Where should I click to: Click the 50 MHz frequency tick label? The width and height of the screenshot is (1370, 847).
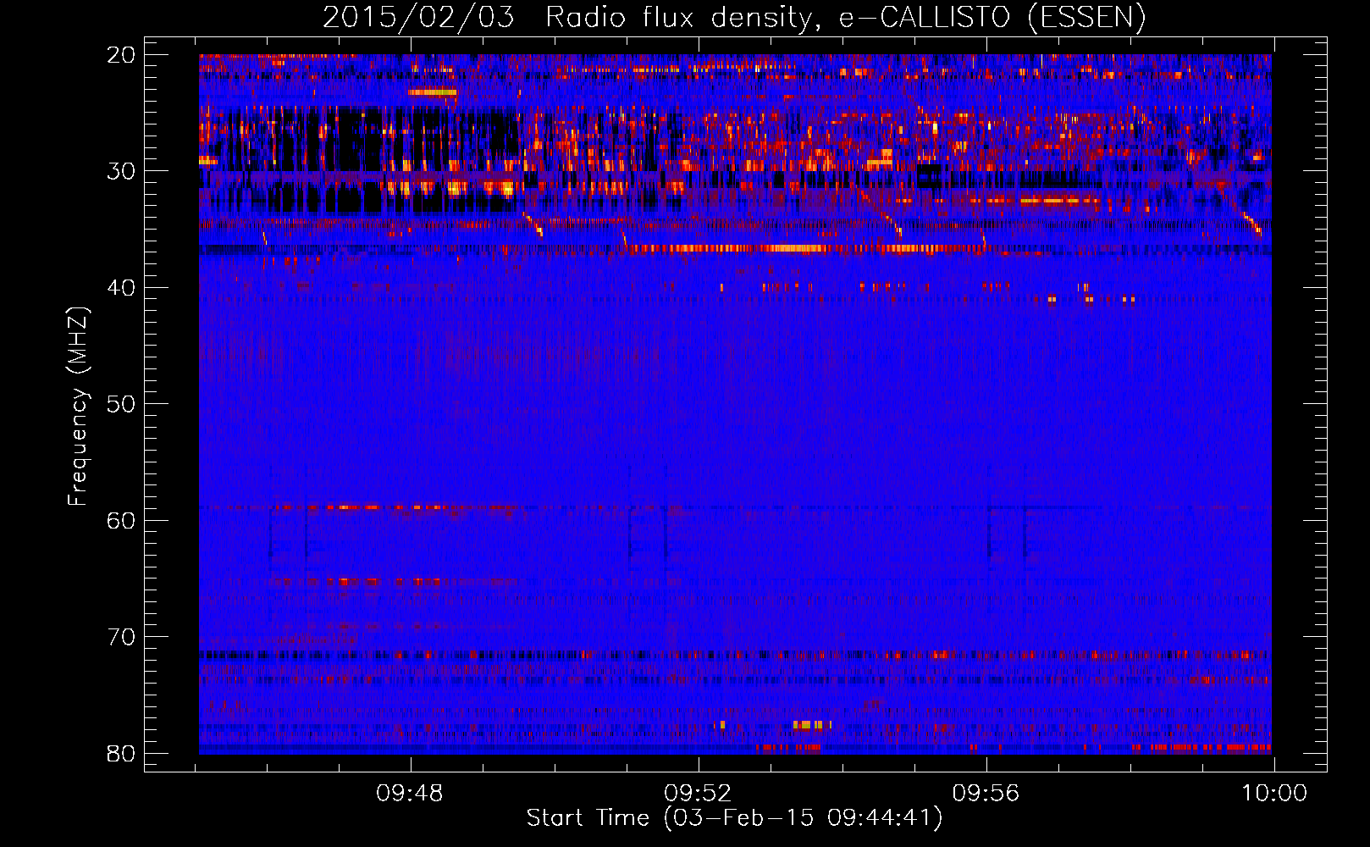pyautogui.click(x=121, y=404)
